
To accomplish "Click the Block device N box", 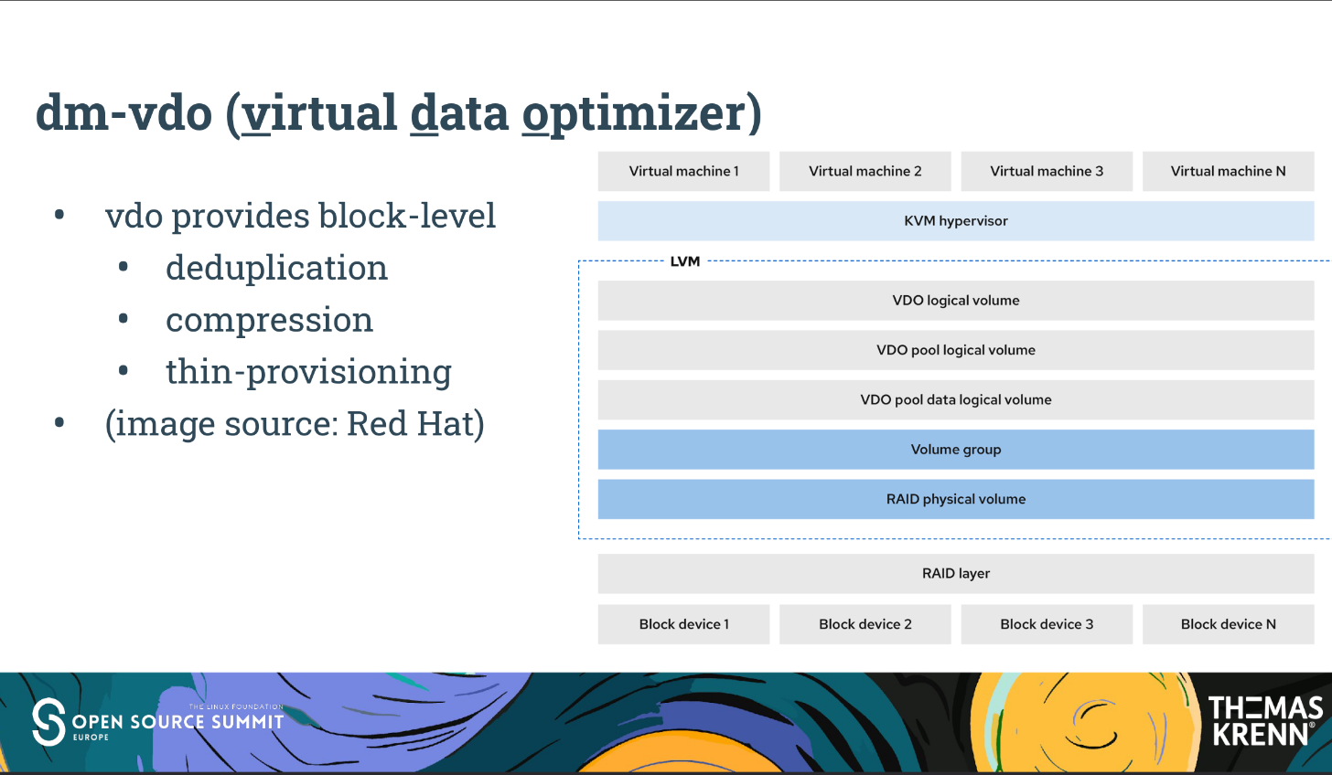I will pyautogui.click(x=1228, y=624).
